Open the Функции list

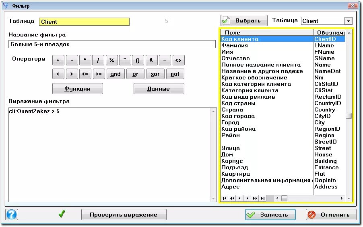pos(78,89)
